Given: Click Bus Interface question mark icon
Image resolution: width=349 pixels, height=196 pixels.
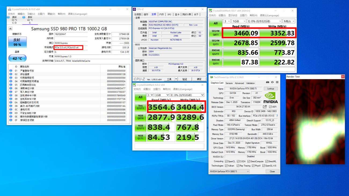Looking at the screenshot, I should pyautogui.click(x=277, y=116).
